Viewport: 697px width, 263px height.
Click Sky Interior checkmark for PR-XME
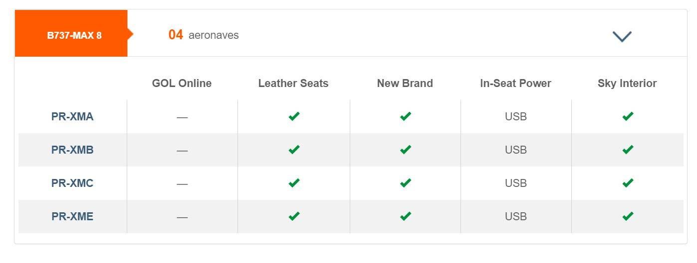[628, 216]
